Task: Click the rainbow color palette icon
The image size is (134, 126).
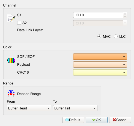Action: [x=11, y=61]
